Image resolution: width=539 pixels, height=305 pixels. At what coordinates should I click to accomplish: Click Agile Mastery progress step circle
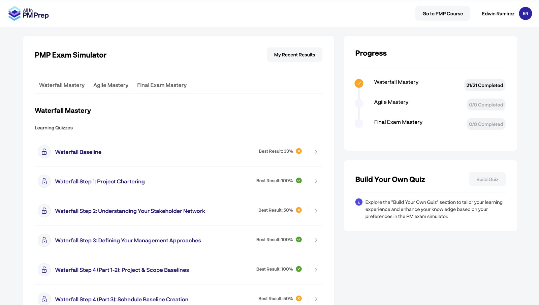tap(359, 103)
